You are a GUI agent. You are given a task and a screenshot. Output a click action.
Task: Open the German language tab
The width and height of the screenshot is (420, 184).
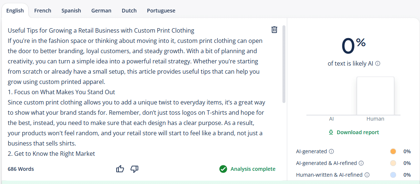(x=101, y=11)
